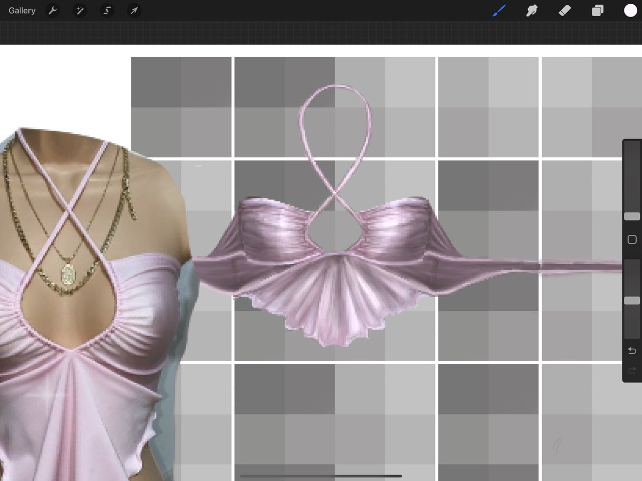This screenshot has height=481, width=642.
Task: Select the Smudge tool
Action: (x=532, y=11)
